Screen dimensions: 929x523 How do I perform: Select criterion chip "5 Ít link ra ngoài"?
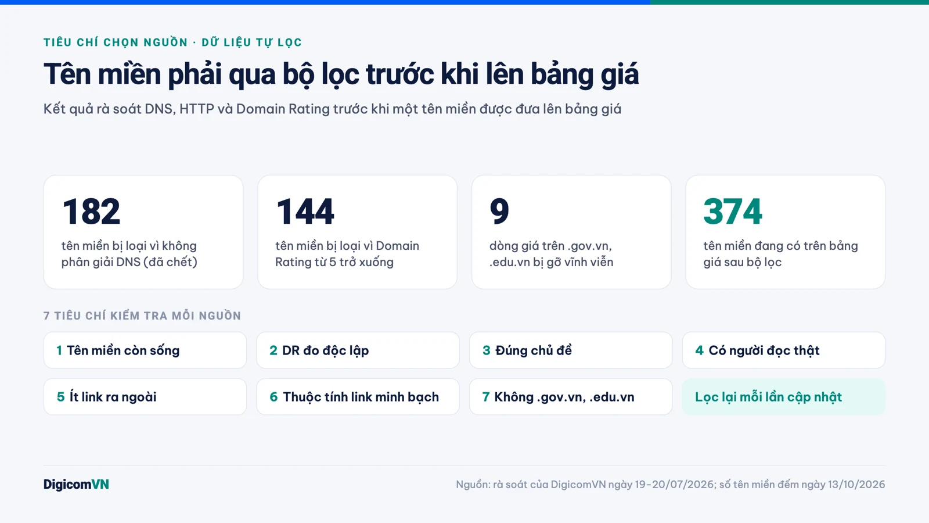(145, 397)
